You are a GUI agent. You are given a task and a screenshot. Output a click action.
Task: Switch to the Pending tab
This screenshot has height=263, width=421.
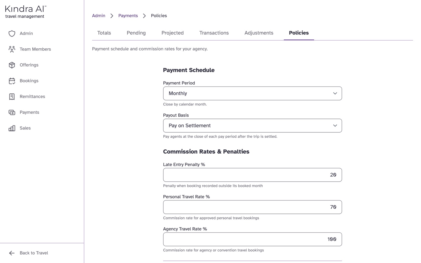[x=136, y=33]
